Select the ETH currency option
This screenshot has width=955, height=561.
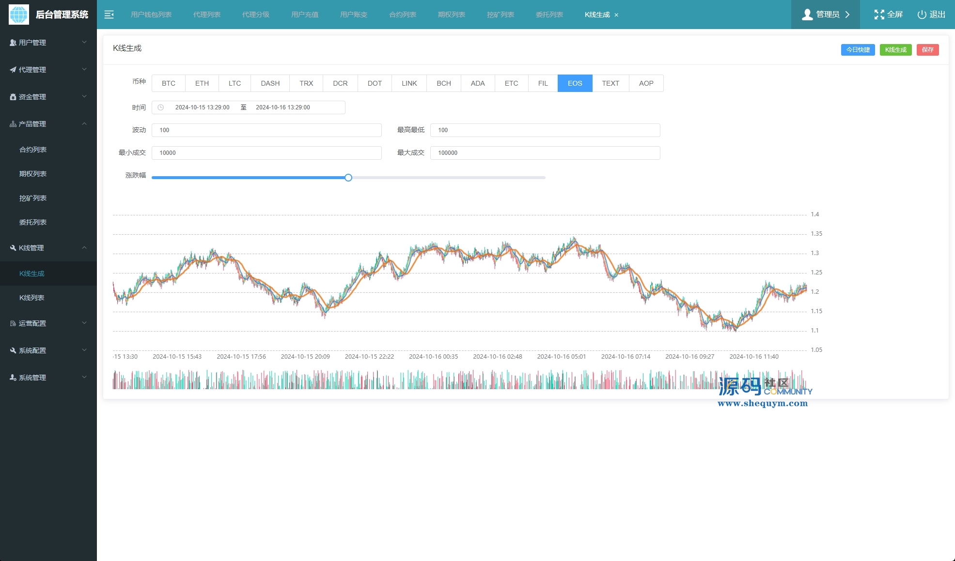(x=202, y=83)
